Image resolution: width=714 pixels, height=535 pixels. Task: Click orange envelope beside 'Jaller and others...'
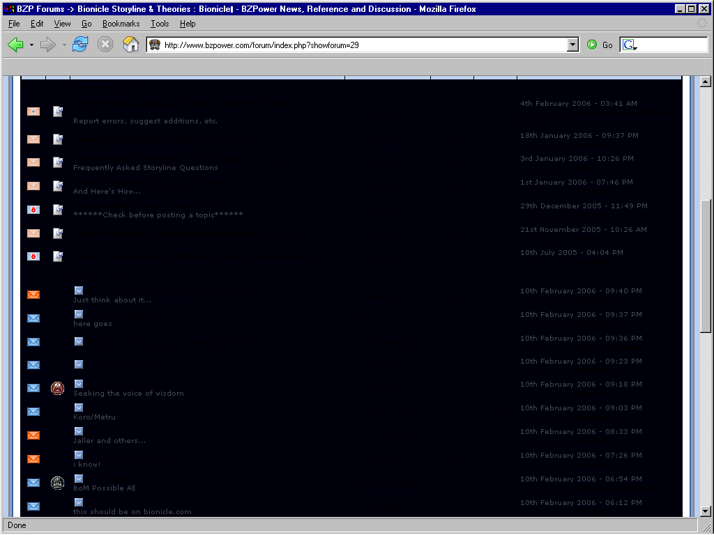pos(33,435)
